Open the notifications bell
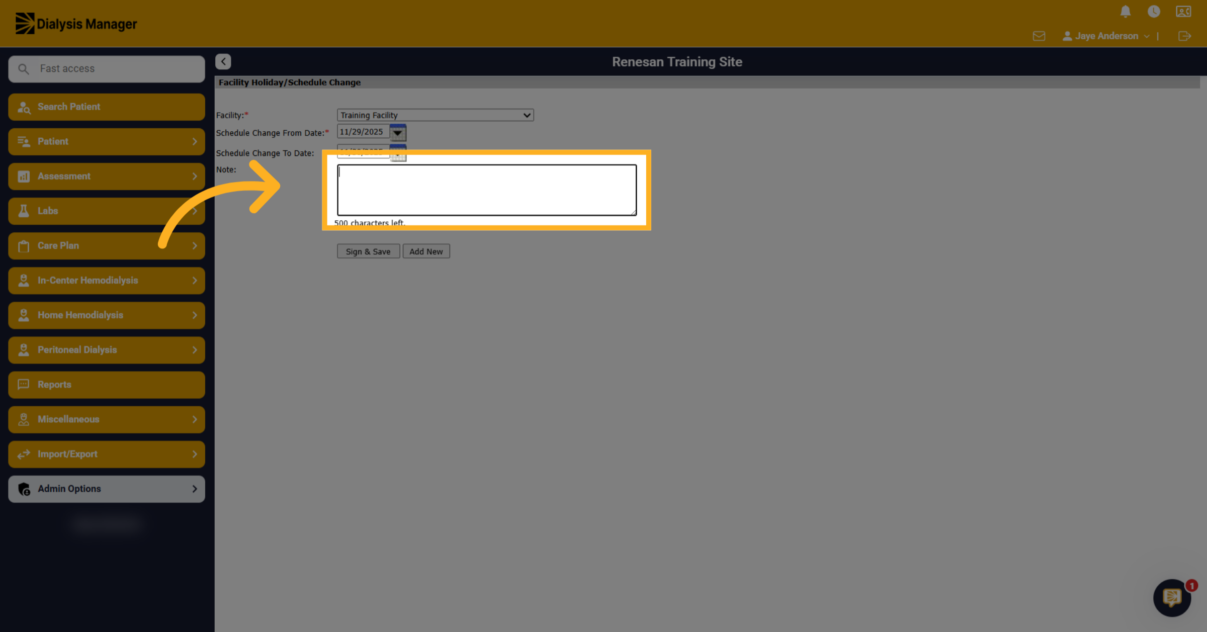Image resolution: width=1207 pixels, height=632 pixels. click(1126, 11)
